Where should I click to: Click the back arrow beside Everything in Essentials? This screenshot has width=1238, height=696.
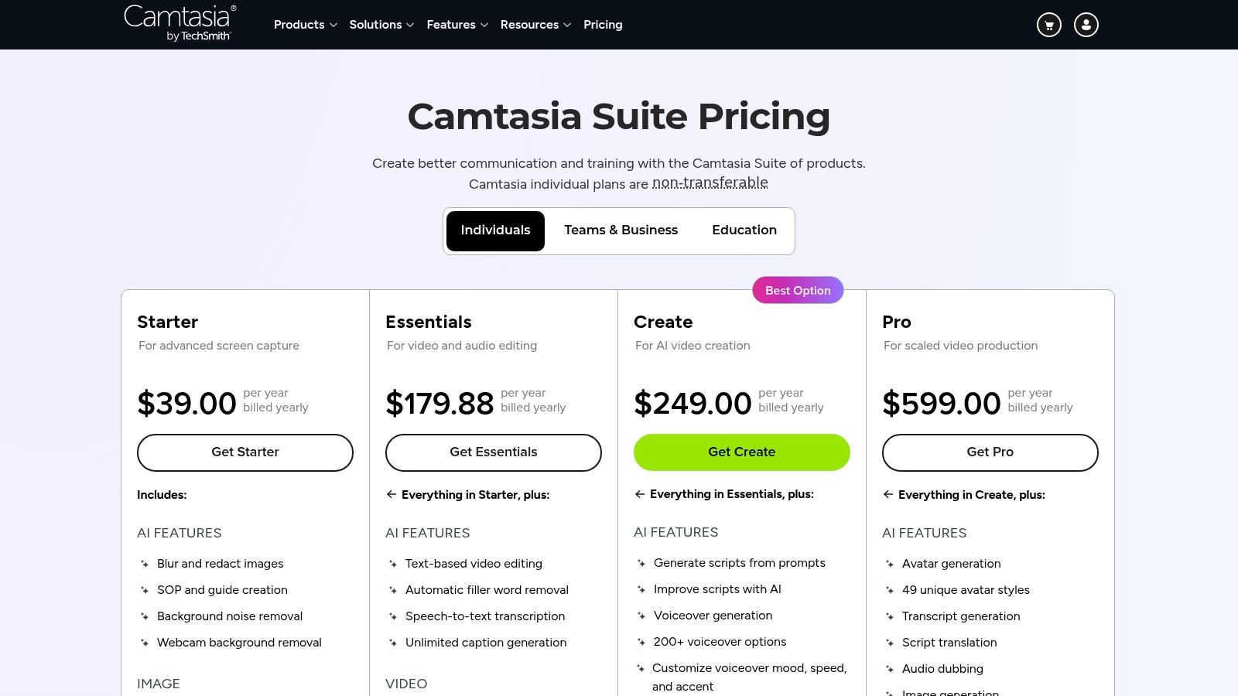tap(640, 494)
